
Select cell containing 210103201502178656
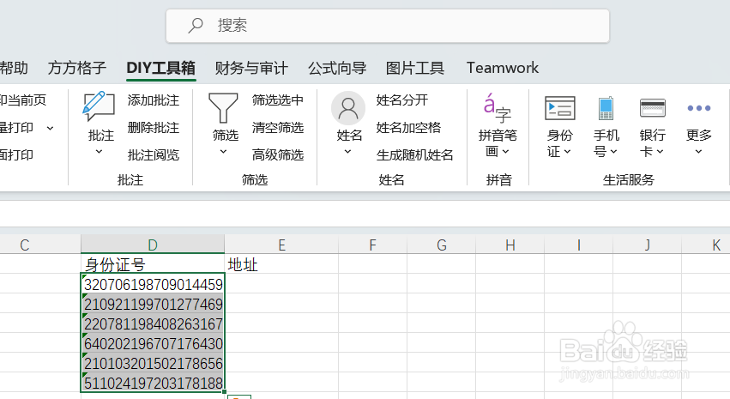click(152, 363)
